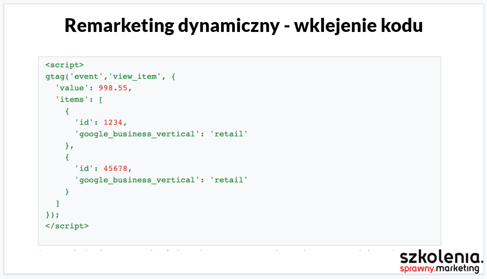Click the closing '});' line
This screenshot has width=487, height=279.
[x=52, y=214]
